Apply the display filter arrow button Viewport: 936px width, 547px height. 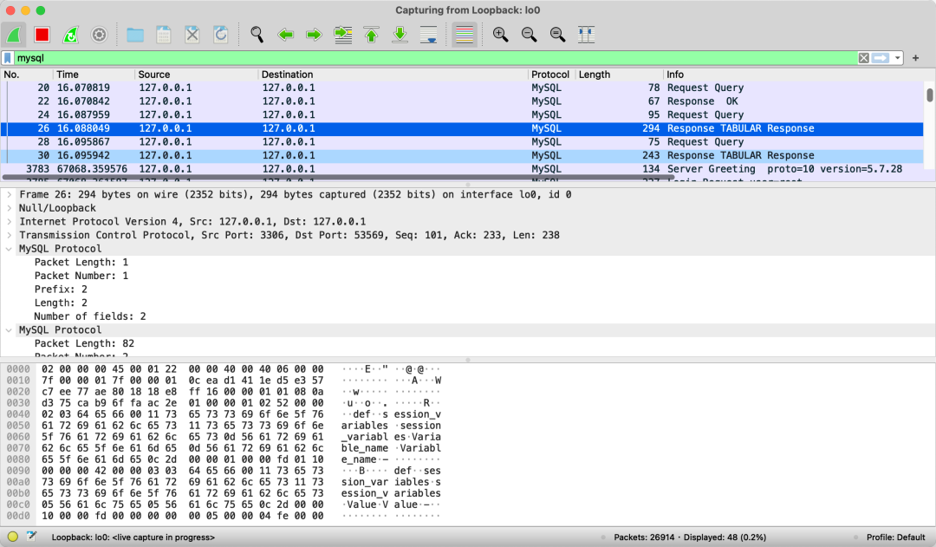881,58
